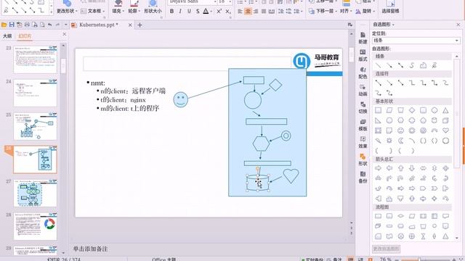Image resolution: width=465 pixels, height=261 pixels.
Task: Open a new document tab with plus
Action: (139, 25)
